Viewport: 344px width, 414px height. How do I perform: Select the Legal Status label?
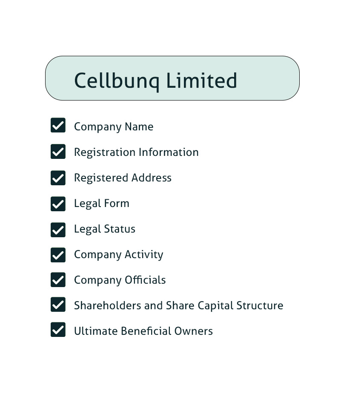pos(105,229)
